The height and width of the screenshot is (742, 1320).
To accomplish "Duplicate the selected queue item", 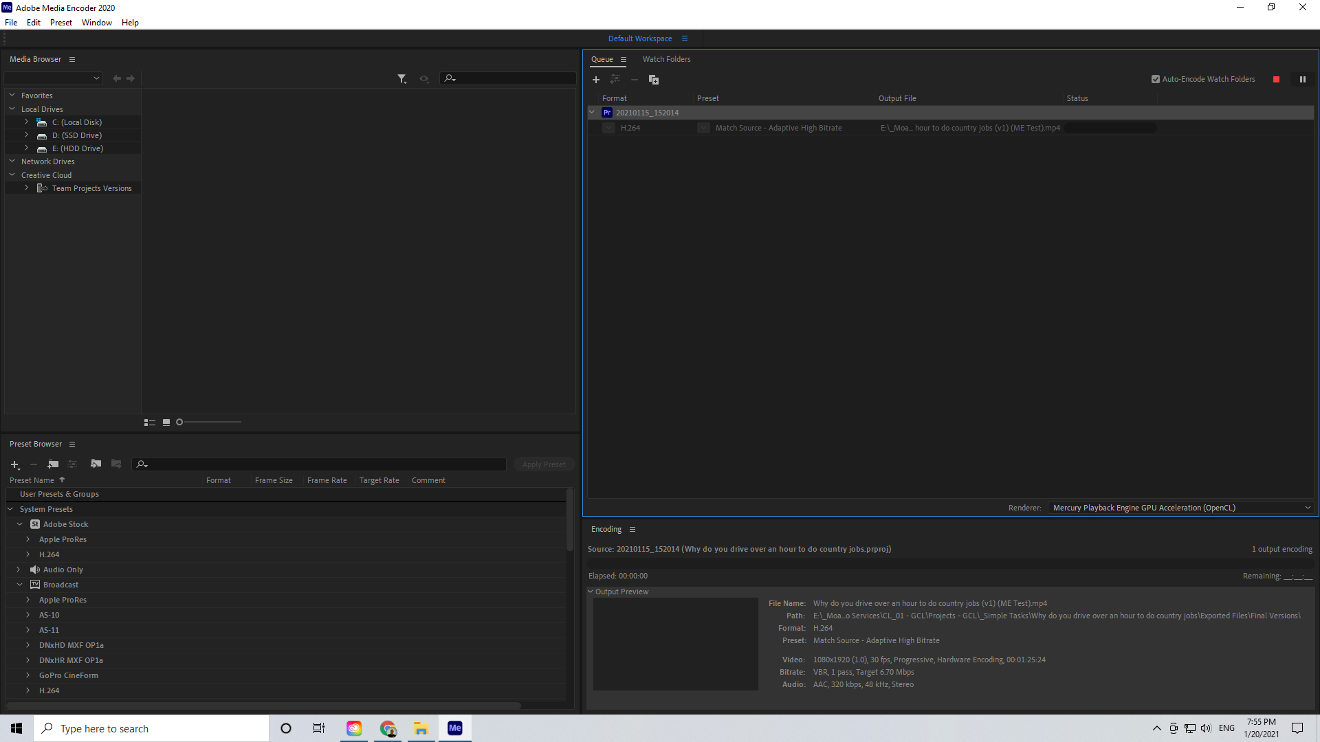I will (x=654, y=80).
